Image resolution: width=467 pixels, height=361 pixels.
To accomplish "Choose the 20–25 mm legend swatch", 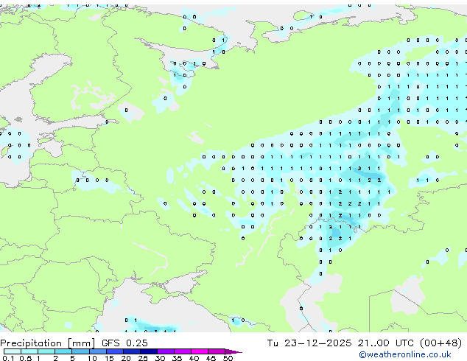I will pos(131,351).
